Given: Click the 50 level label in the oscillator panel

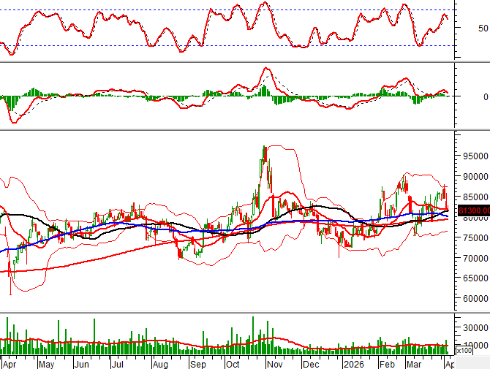Looking at the screenshot, I should tap(483, 28).
